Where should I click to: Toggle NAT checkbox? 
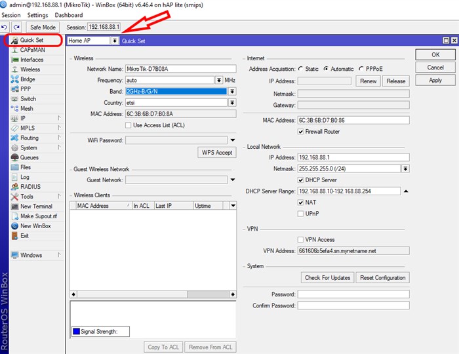(x=300, y=203)
